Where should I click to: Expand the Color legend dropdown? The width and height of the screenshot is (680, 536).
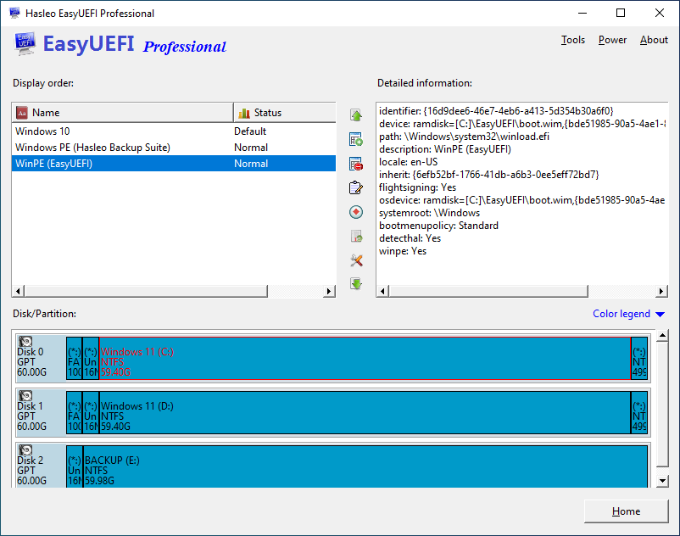628,314
